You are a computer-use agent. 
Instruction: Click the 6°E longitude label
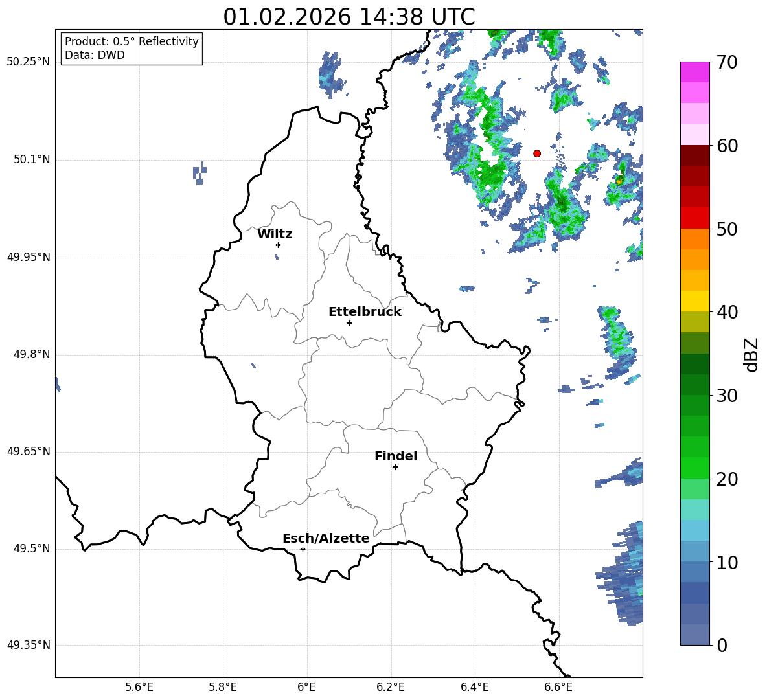[306, 687]
